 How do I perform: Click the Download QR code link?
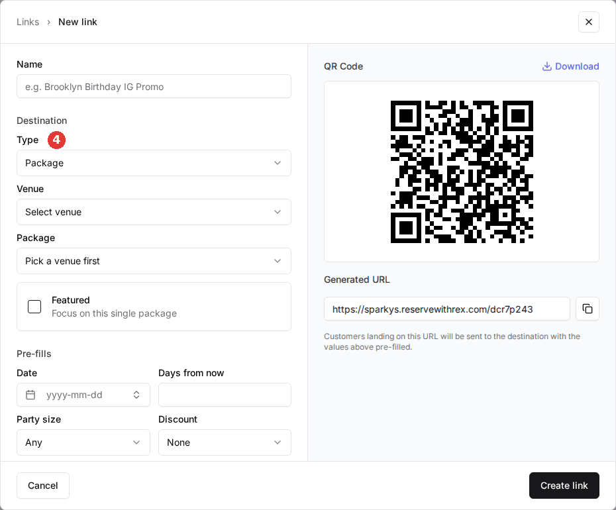570,66
